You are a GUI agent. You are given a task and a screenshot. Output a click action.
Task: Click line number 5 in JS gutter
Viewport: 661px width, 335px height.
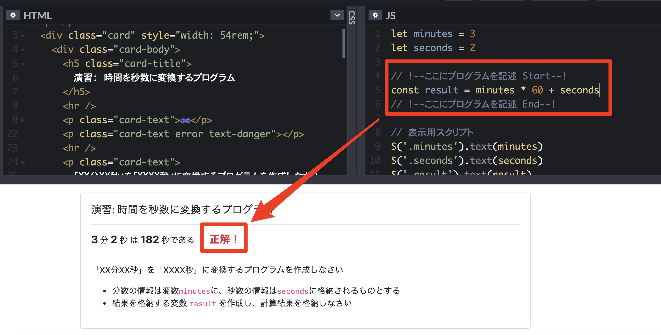(378, 90)
